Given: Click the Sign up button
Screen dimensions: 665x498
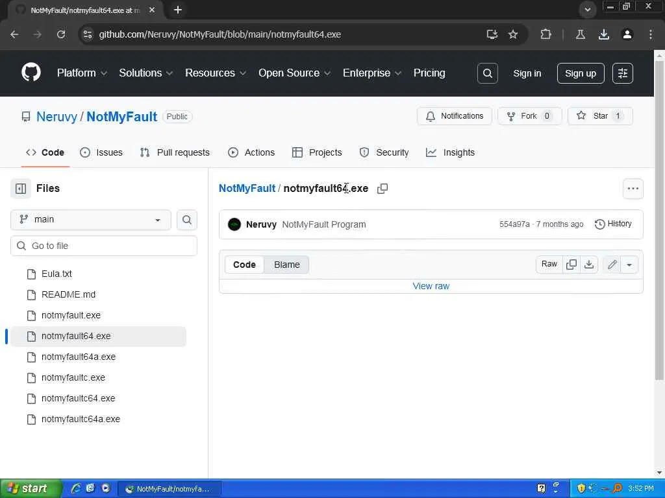Looking at the screenshot, I should pos(580,73).
